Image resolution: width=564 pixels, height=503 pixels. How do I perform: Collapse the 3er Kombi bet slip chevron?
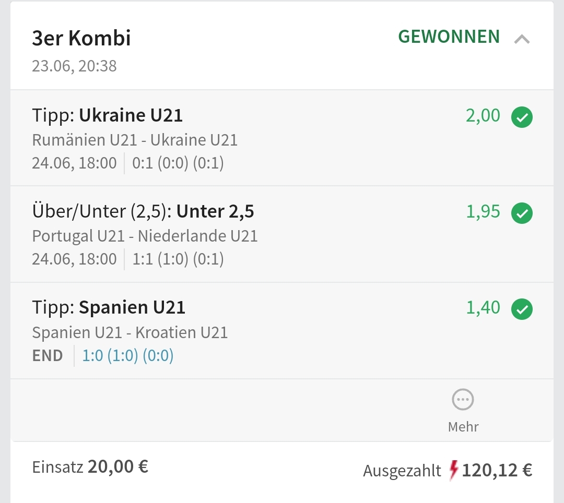(x=522, y=39)
